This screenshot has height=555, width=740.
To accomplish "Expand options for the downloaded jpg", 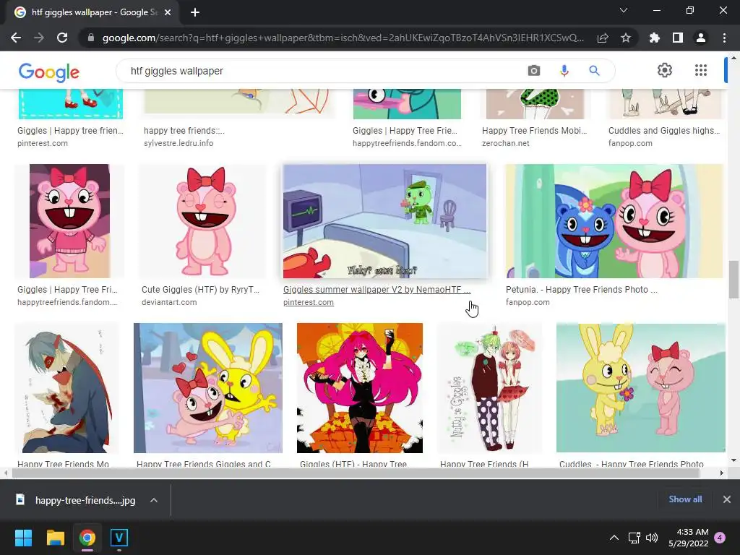I will [x=154, y=500].
